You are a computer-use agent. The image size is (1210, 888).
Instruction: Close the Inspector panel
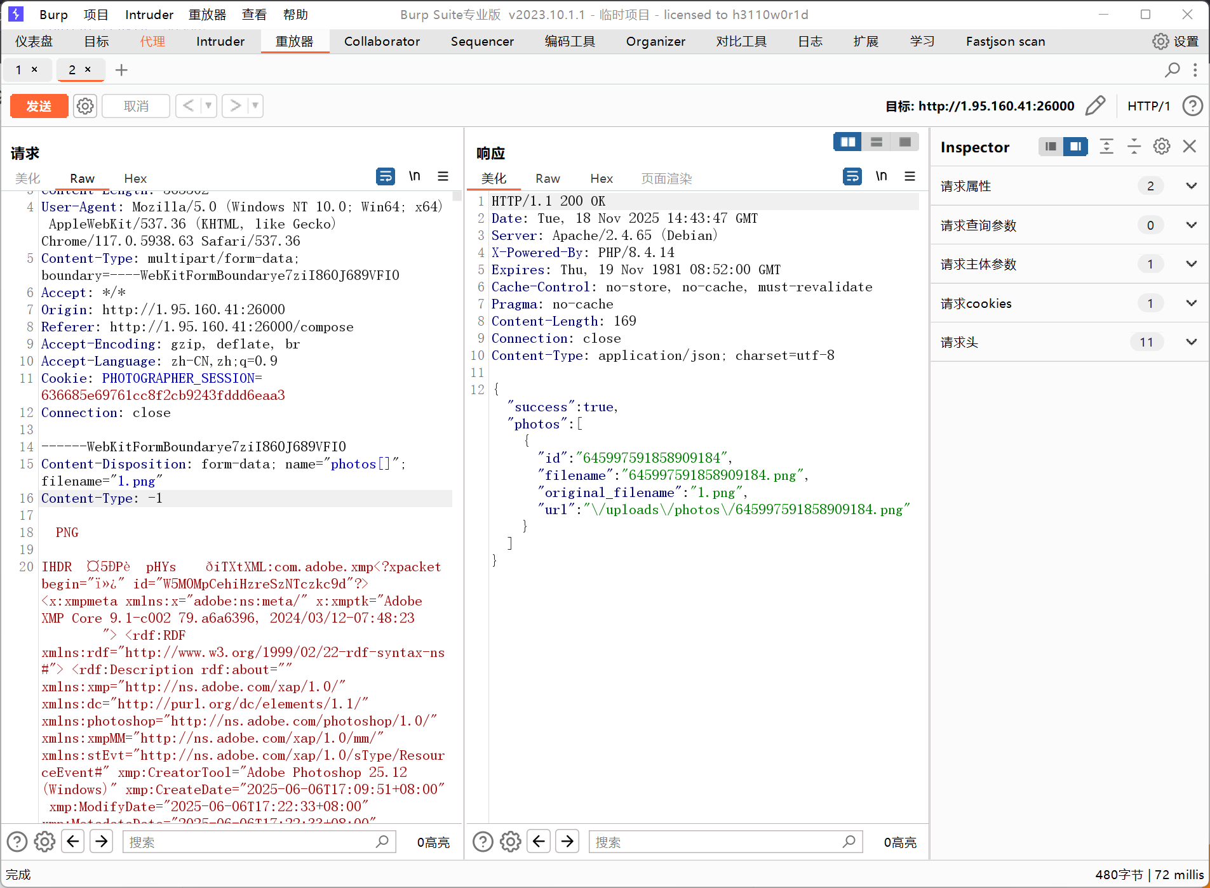tap(1190, 147)
